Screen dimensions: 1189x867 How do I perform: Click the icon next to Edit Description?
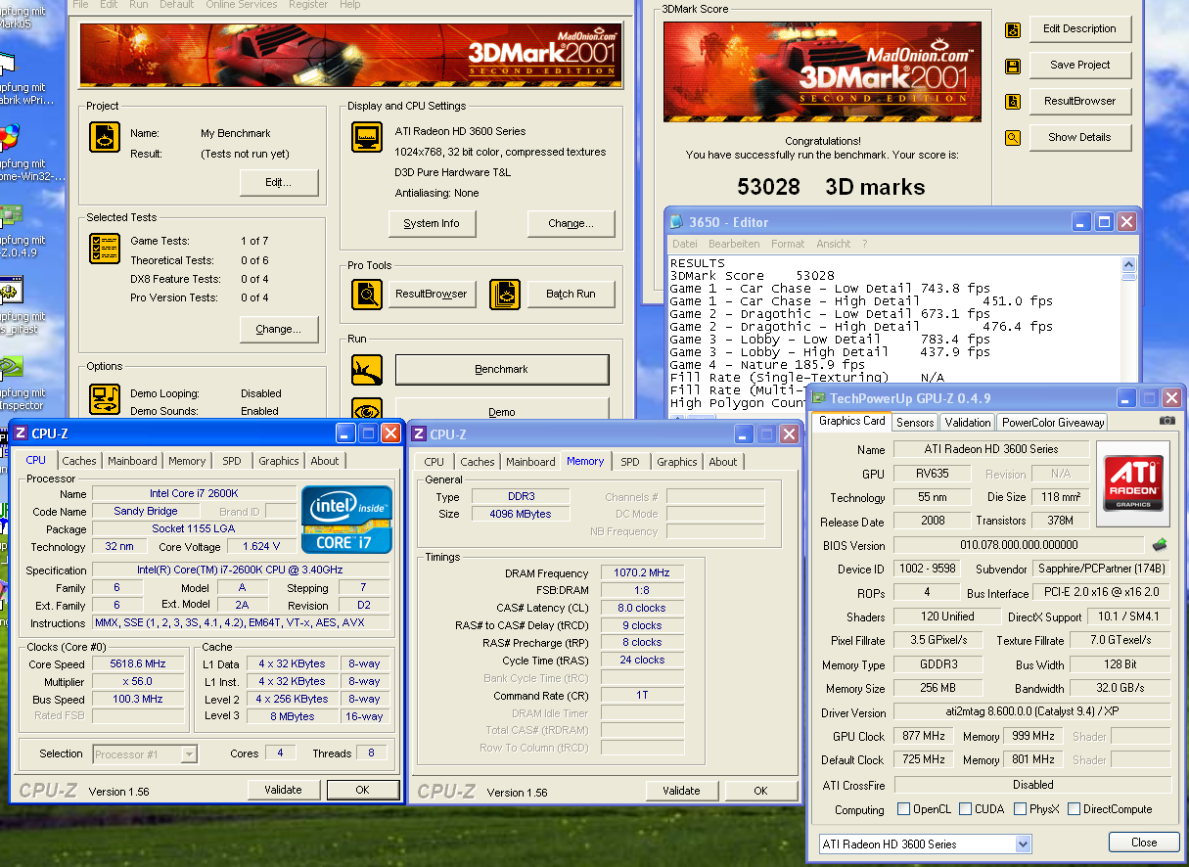pyautogui.click(x=1013, y=29)
